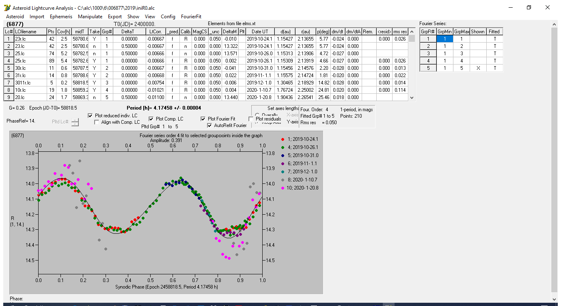Click the Pltd Lc# spinner control
Screen dimensions: 561x306
75,122
